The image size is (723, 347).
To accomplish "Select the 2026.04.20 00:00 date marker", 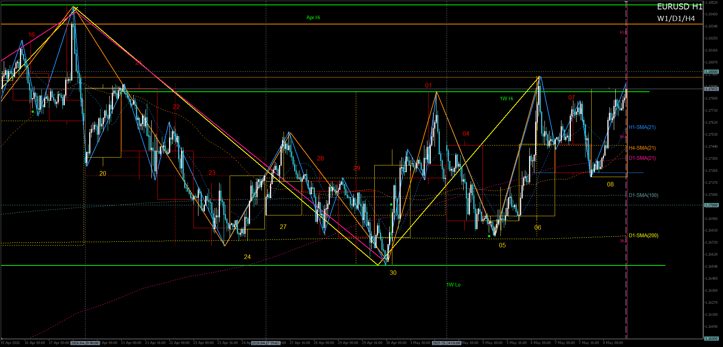I will pos(85,343).
